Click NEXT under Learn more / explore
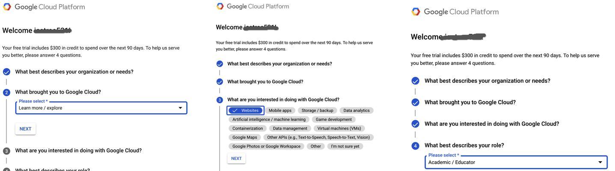The width and height of the screenshot is (615, 171). coord(25,129)
